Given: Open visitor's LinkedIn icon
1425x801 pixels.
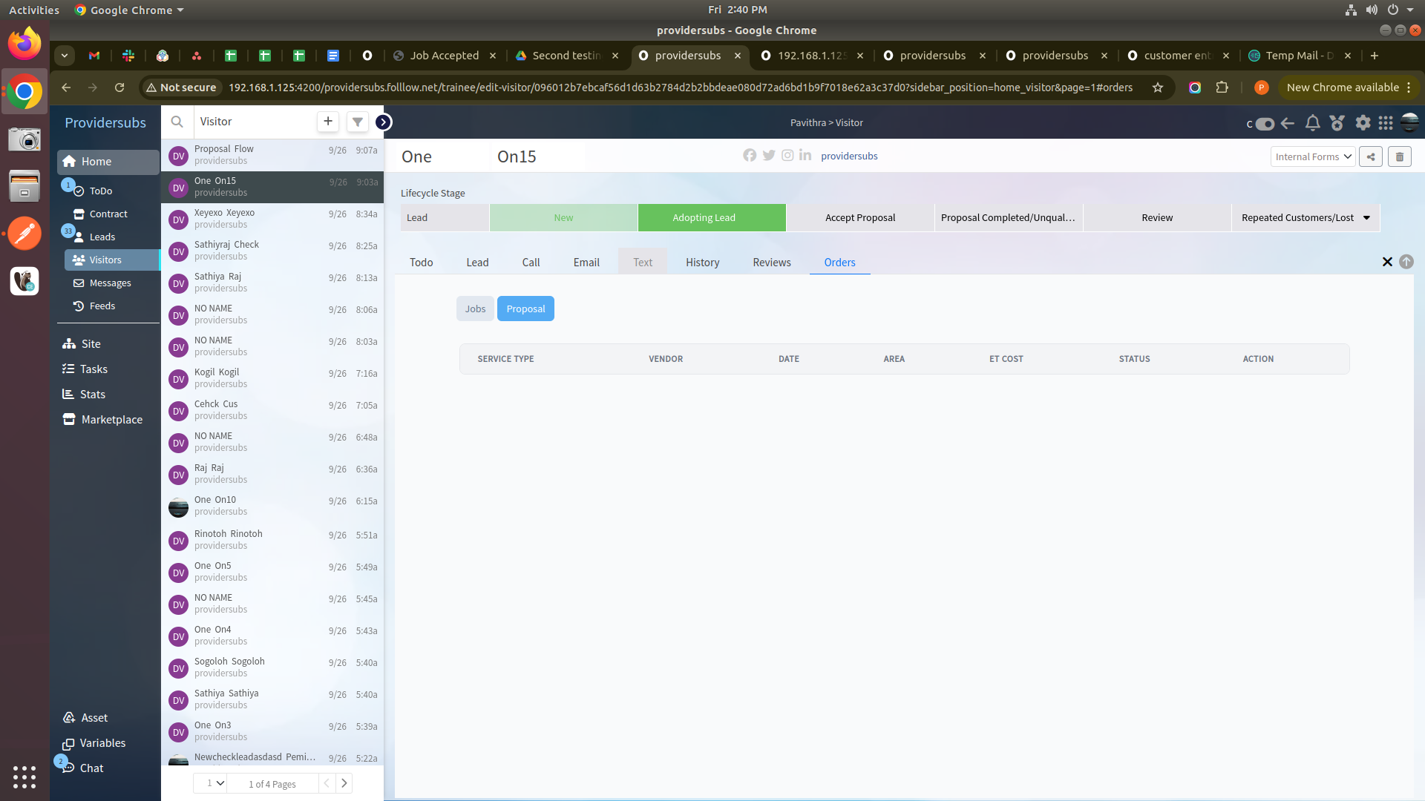Looking at the screenshot, I should (805, 156).
